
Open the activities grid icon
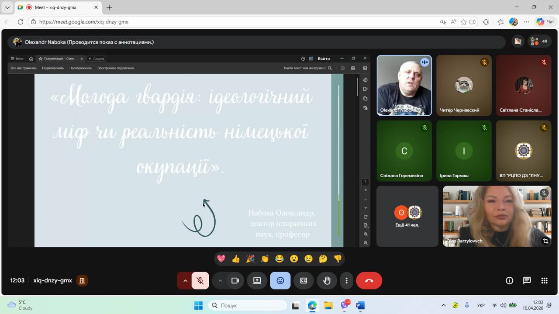(x=544, y=281)
